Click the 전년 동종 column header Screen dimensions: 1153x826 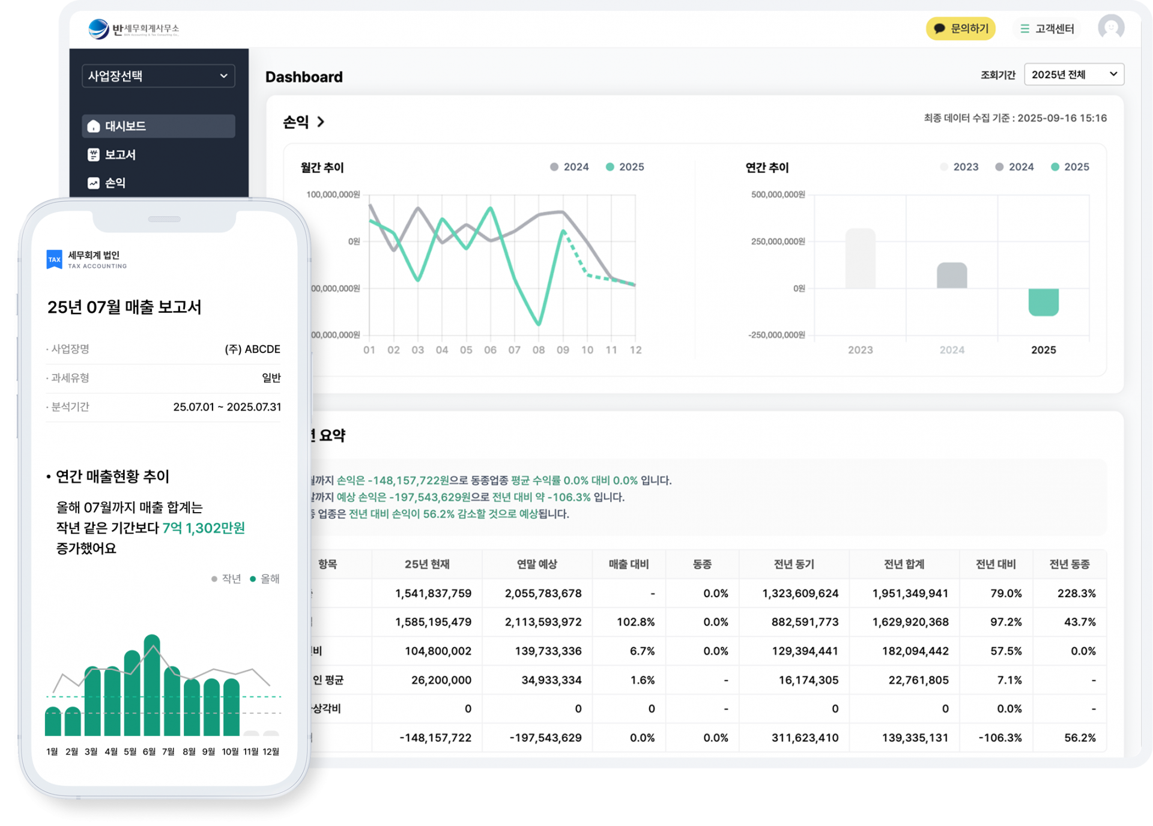click(x=1069, y=564)
